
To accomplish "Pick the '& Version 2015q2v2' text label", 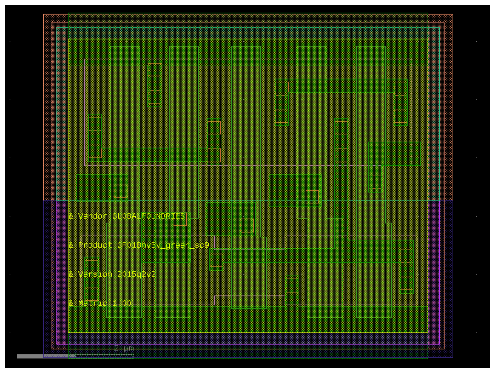I will 112,274.
